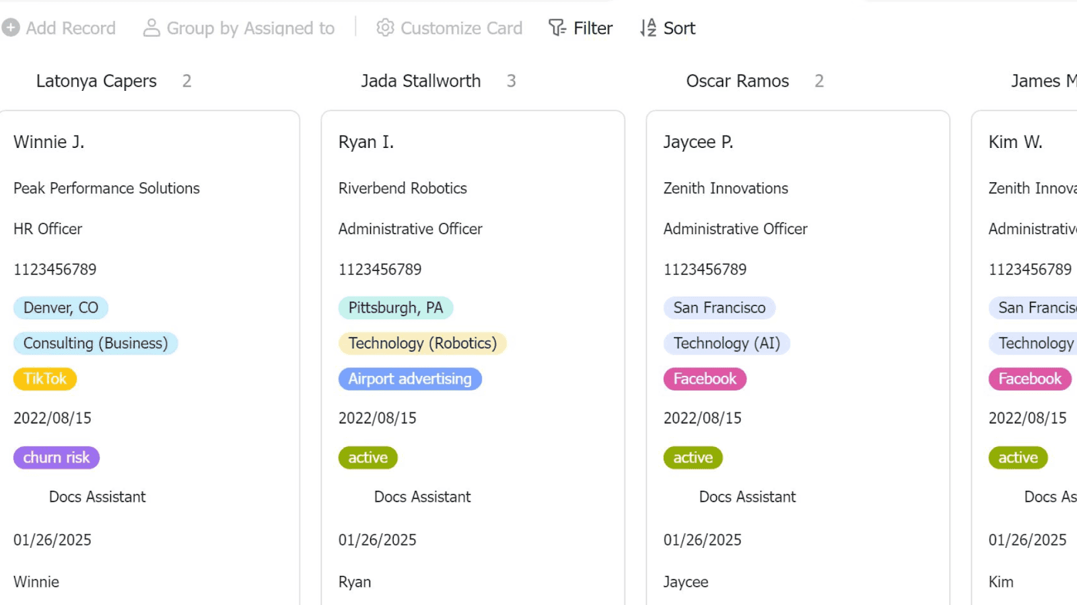Click the Filter funnel icon
This screenshot has width=1077, height=605.
click(557, 28)
